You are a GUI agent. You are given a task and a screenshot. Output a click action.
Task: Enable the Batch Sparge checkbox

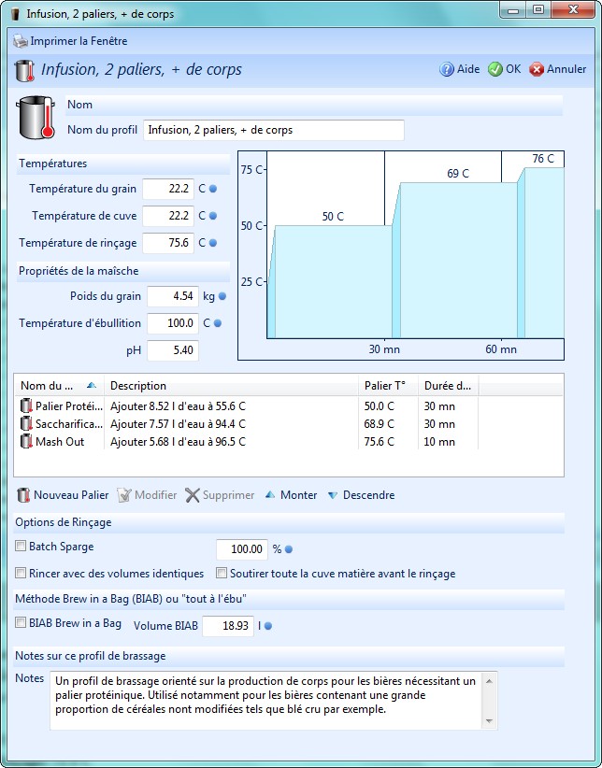(21, 547)
